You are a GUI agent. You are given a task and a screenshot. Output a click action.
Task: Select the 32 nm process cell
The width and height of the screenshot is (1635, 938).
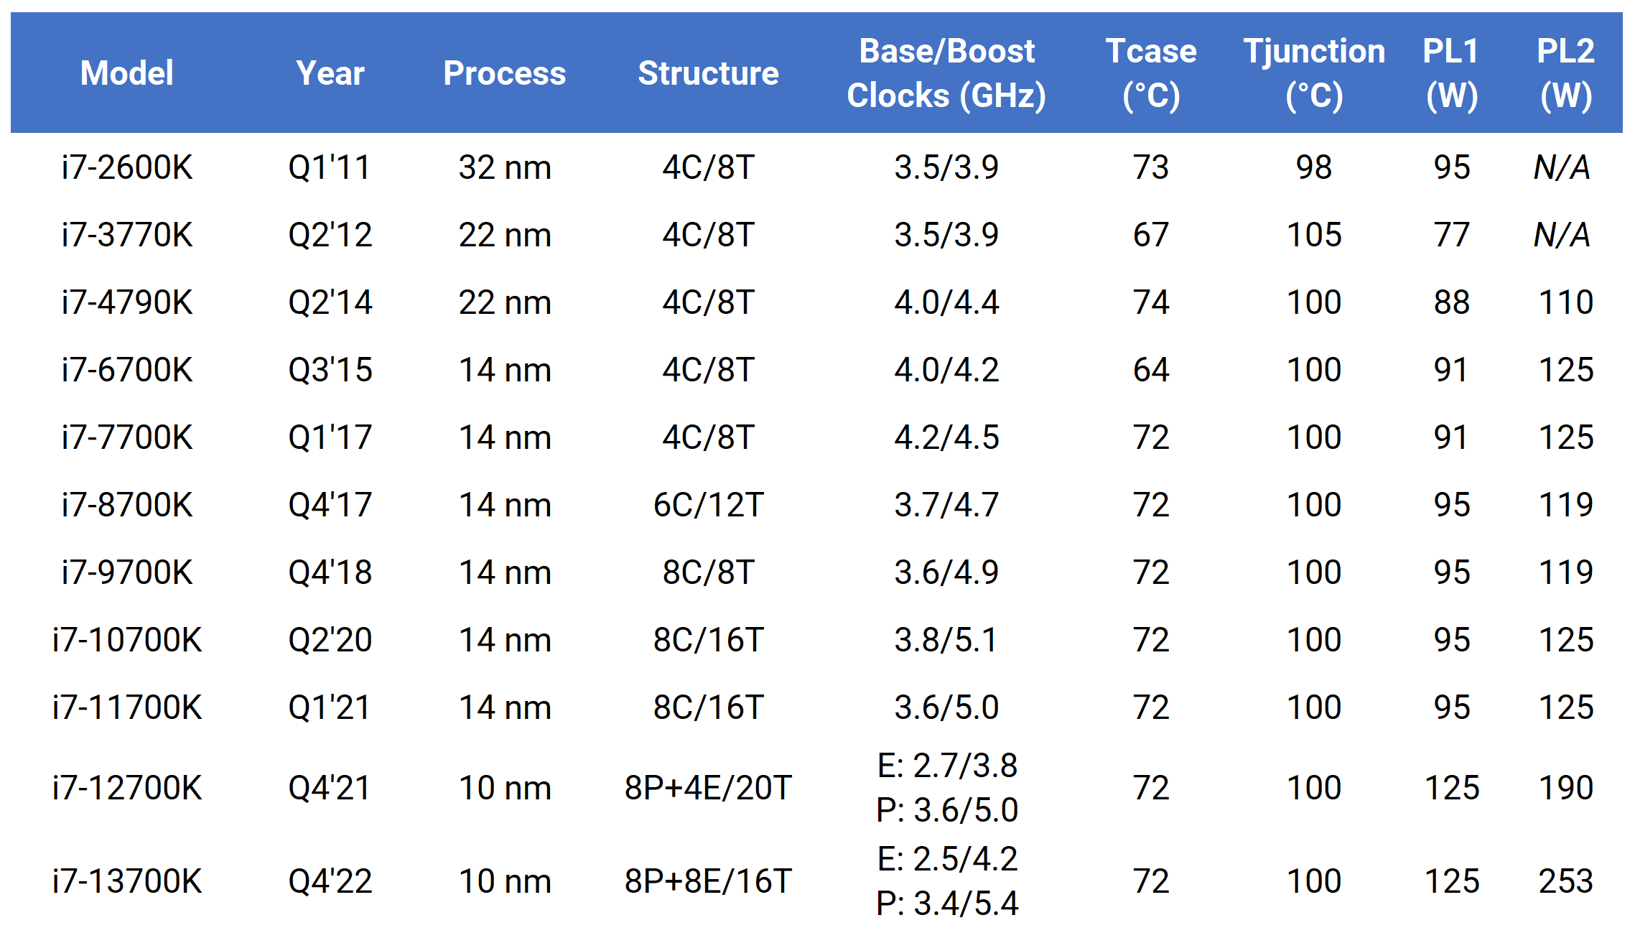tap(505, 167)
